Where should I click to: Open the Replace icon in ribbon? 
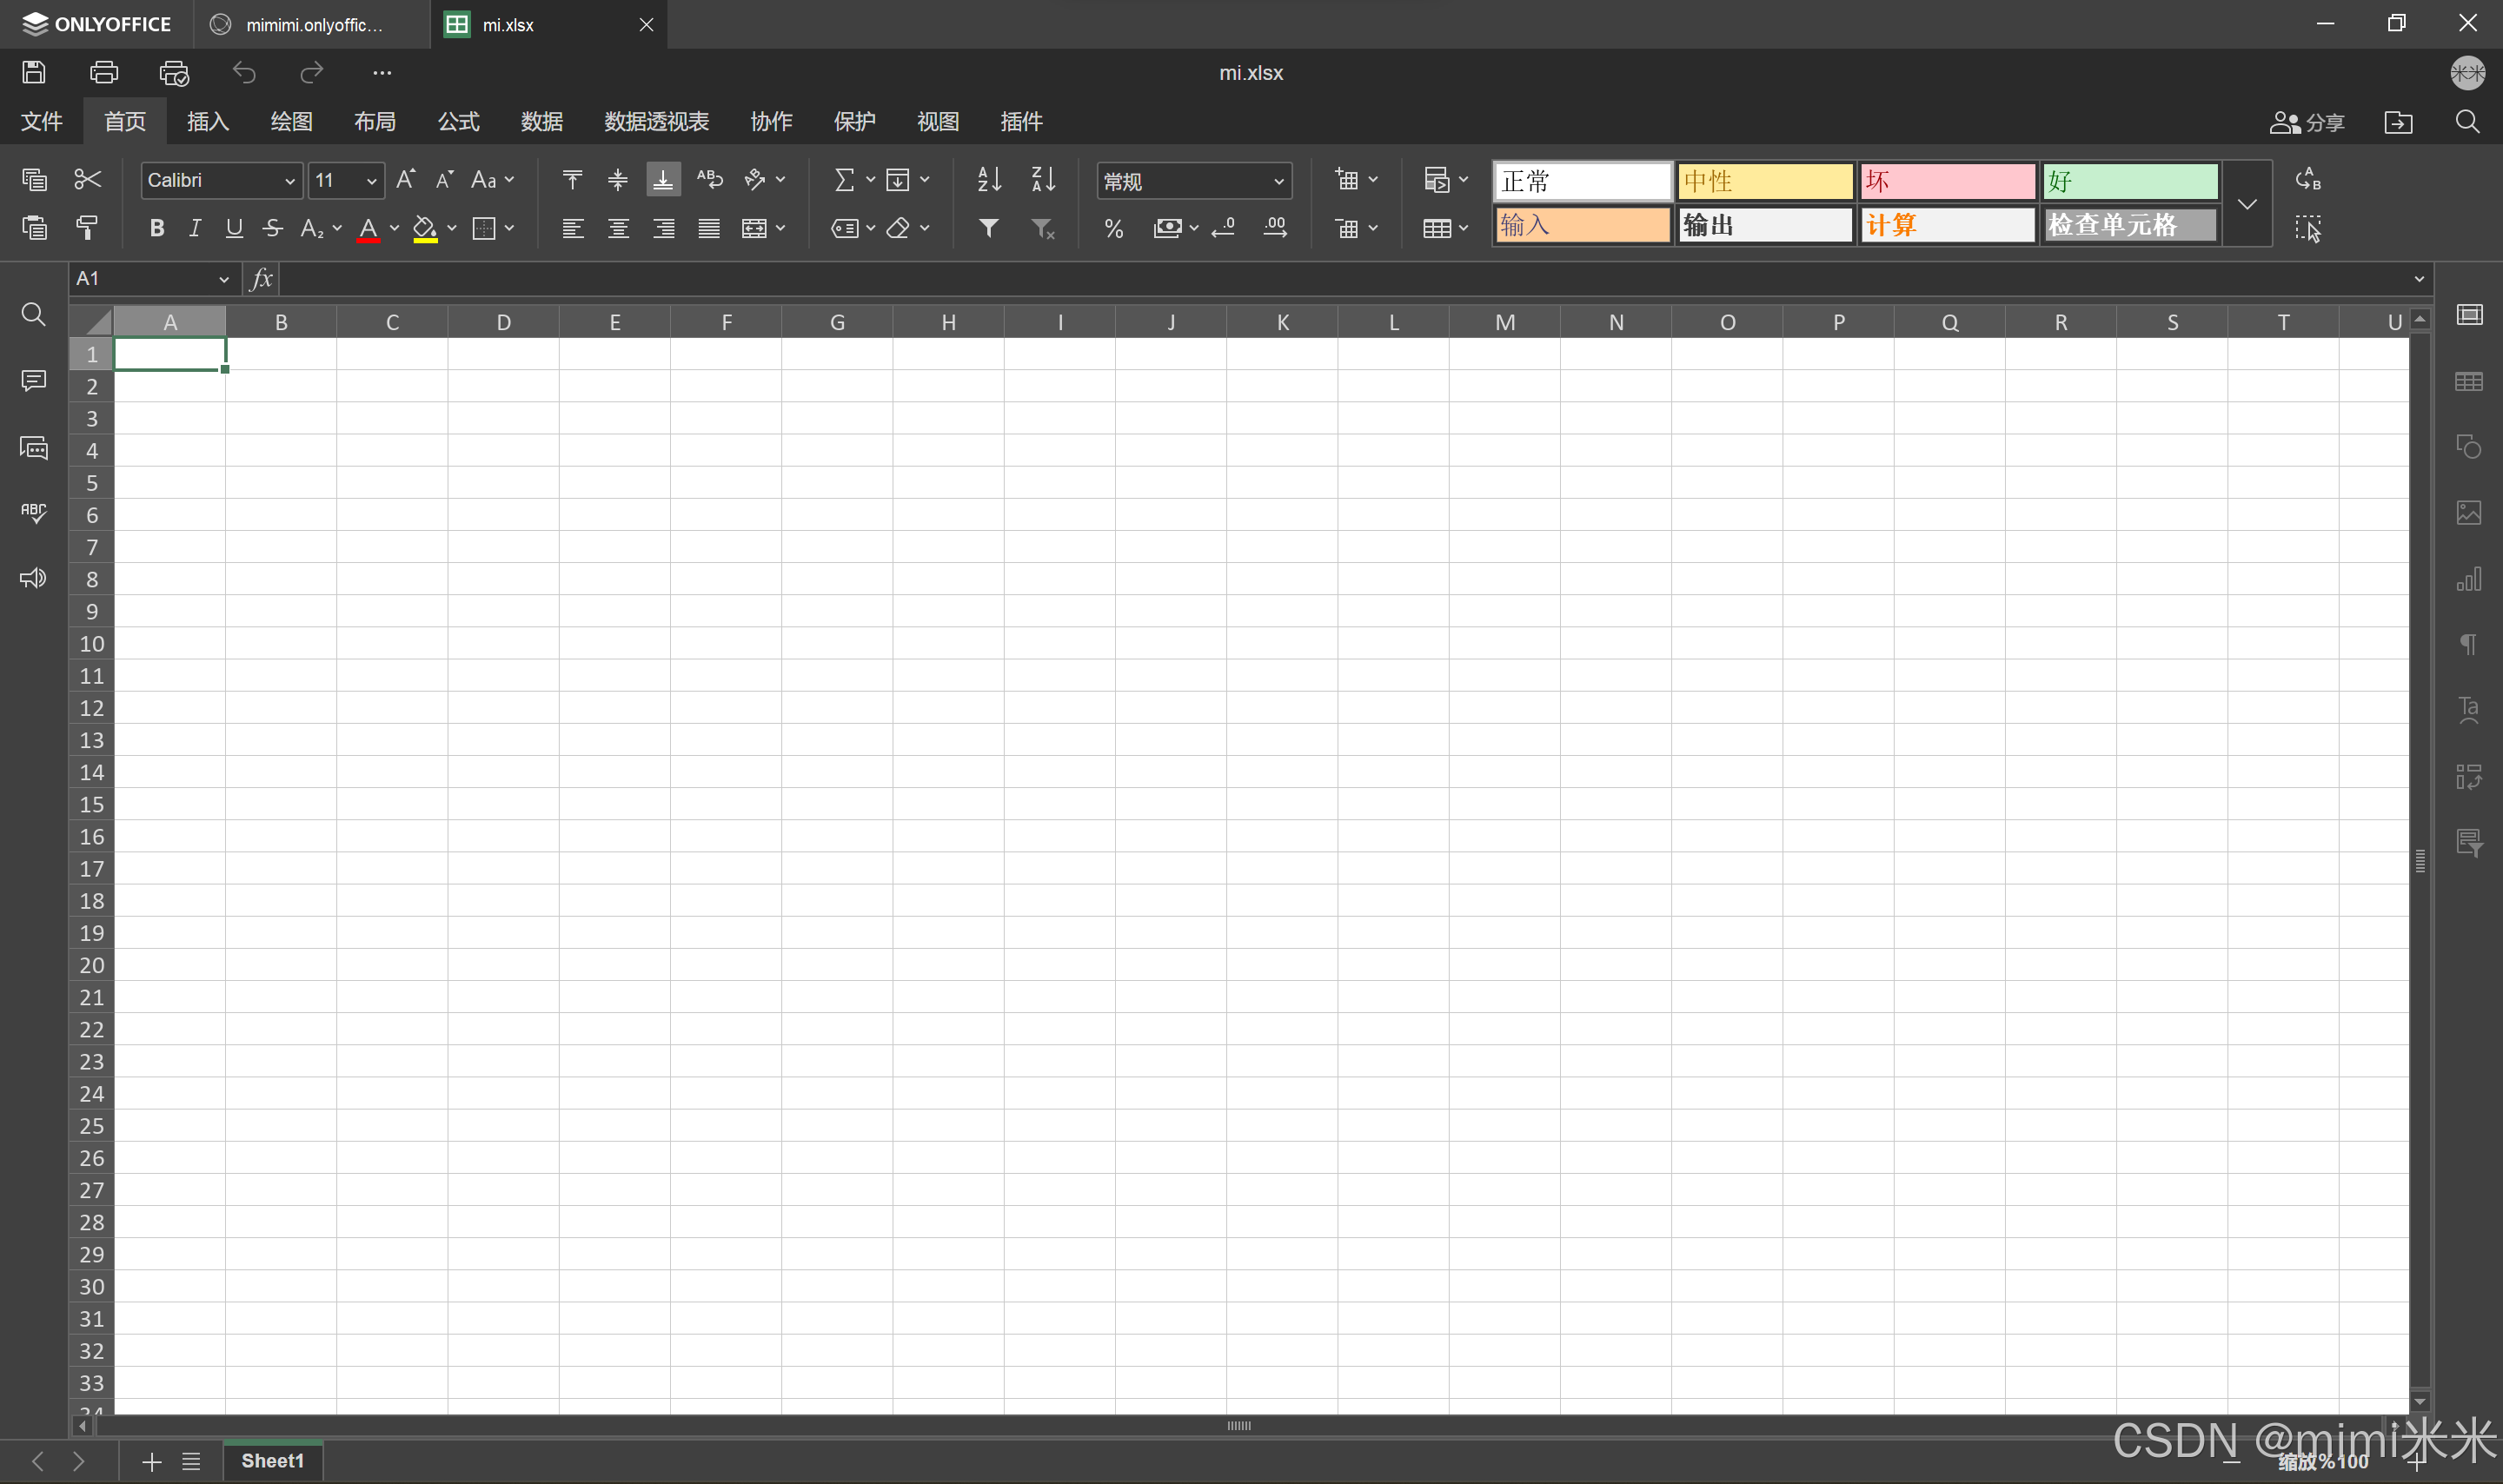(2308, 179)
